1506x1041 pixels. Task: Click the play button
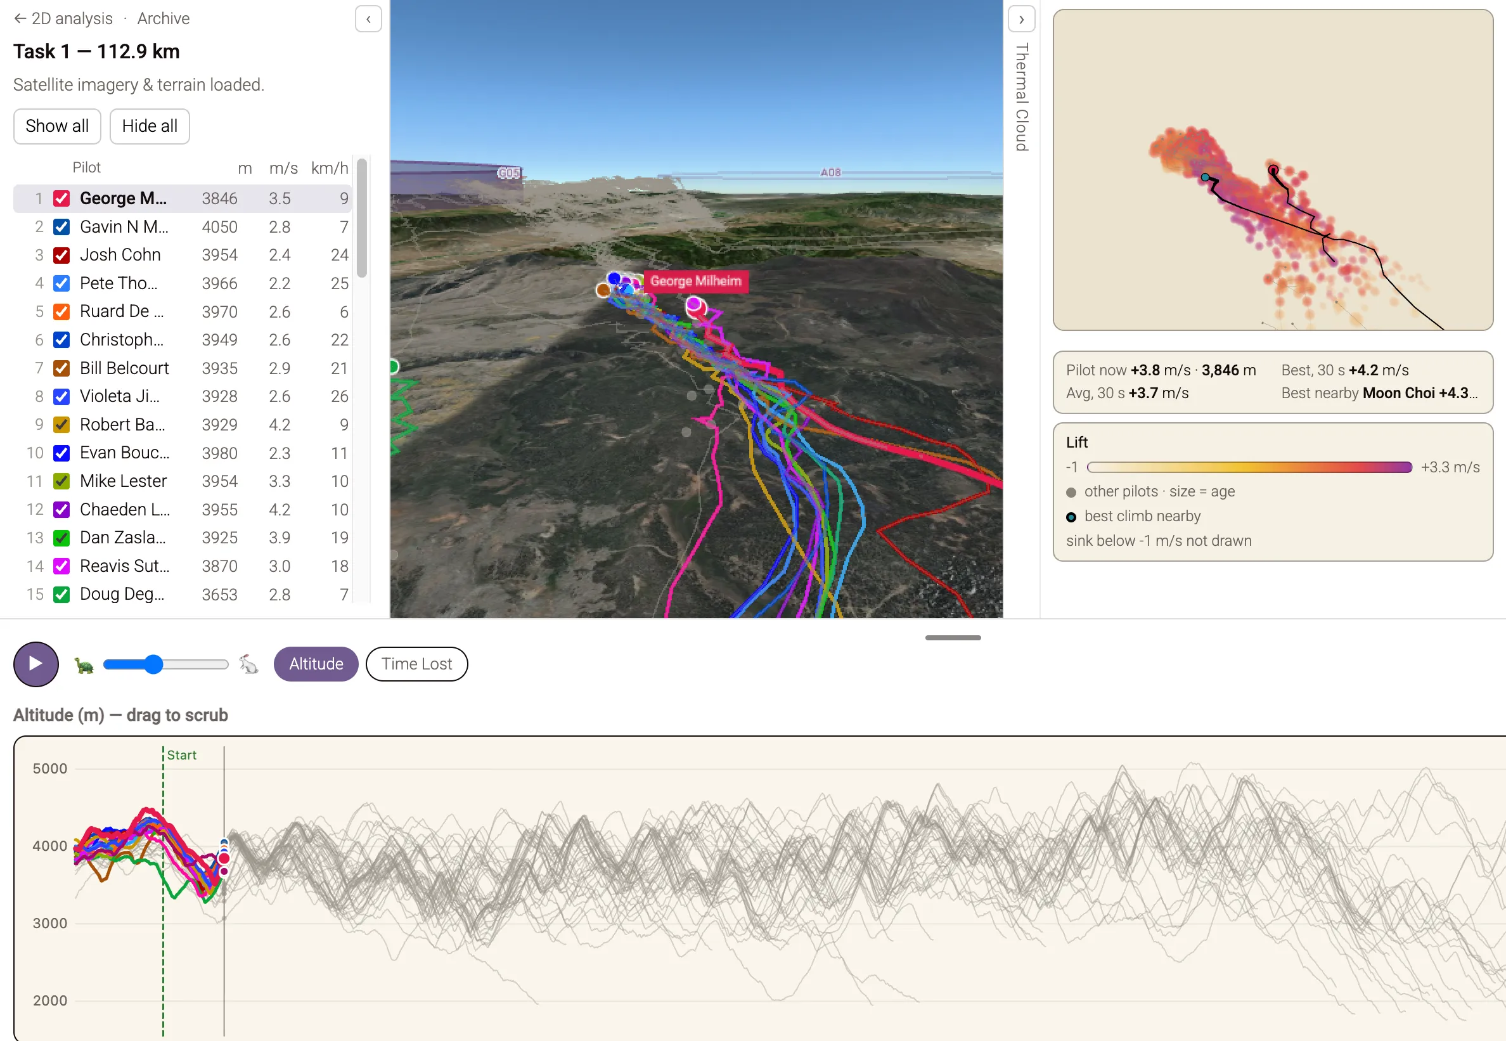(36, 664)
